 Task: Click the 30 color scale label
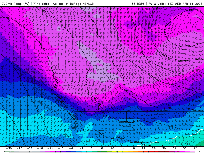tap(164, 148)
